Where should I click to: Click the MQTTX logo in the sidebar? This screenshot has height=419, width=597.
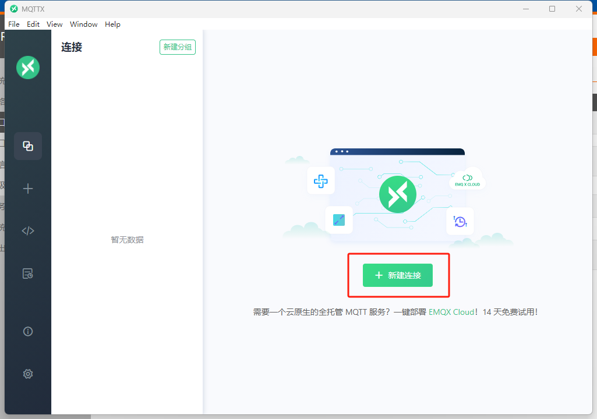click(28, 68)
